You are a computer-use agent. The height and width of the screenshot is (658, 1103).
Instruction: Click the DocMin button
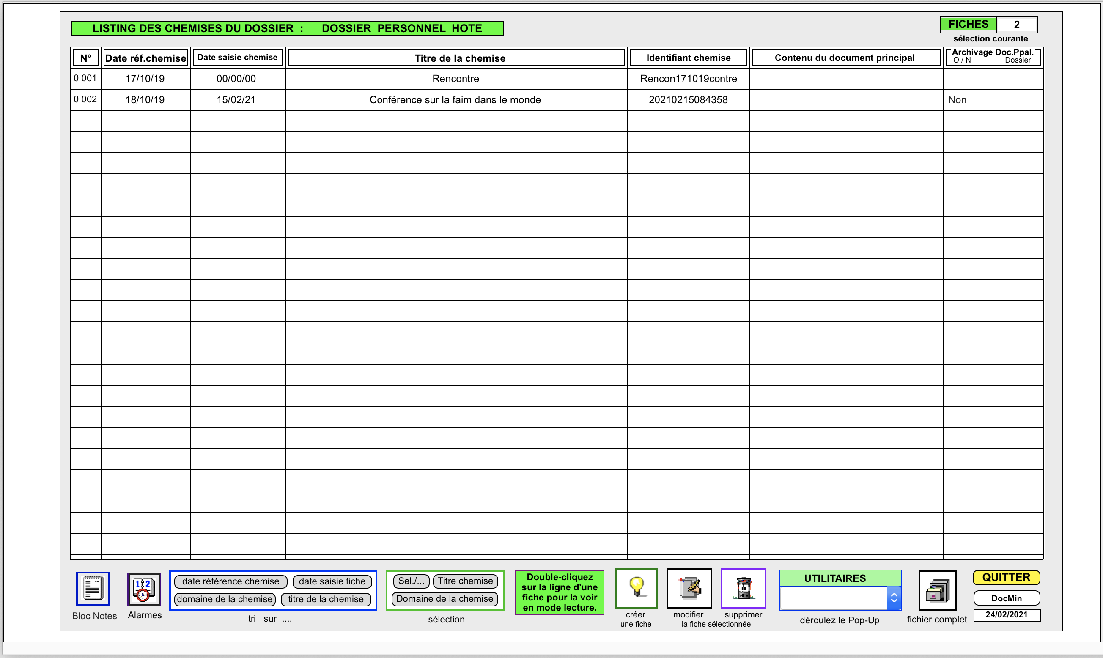[x=1006, y=598]
